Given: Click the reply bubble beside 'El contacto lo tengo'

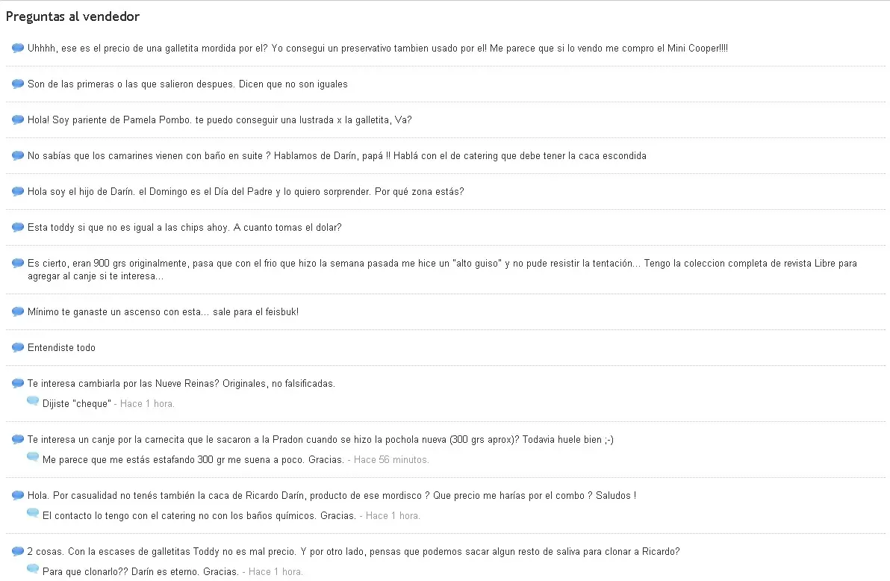Looking at the screenshot, I should pos(33,514).
